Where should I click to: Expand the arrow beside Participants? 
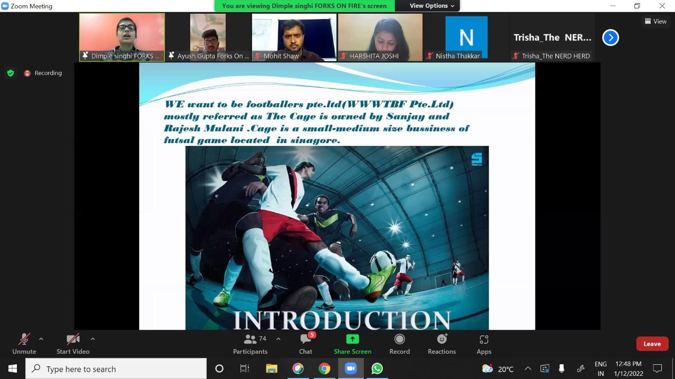click(x=278, y=339)
